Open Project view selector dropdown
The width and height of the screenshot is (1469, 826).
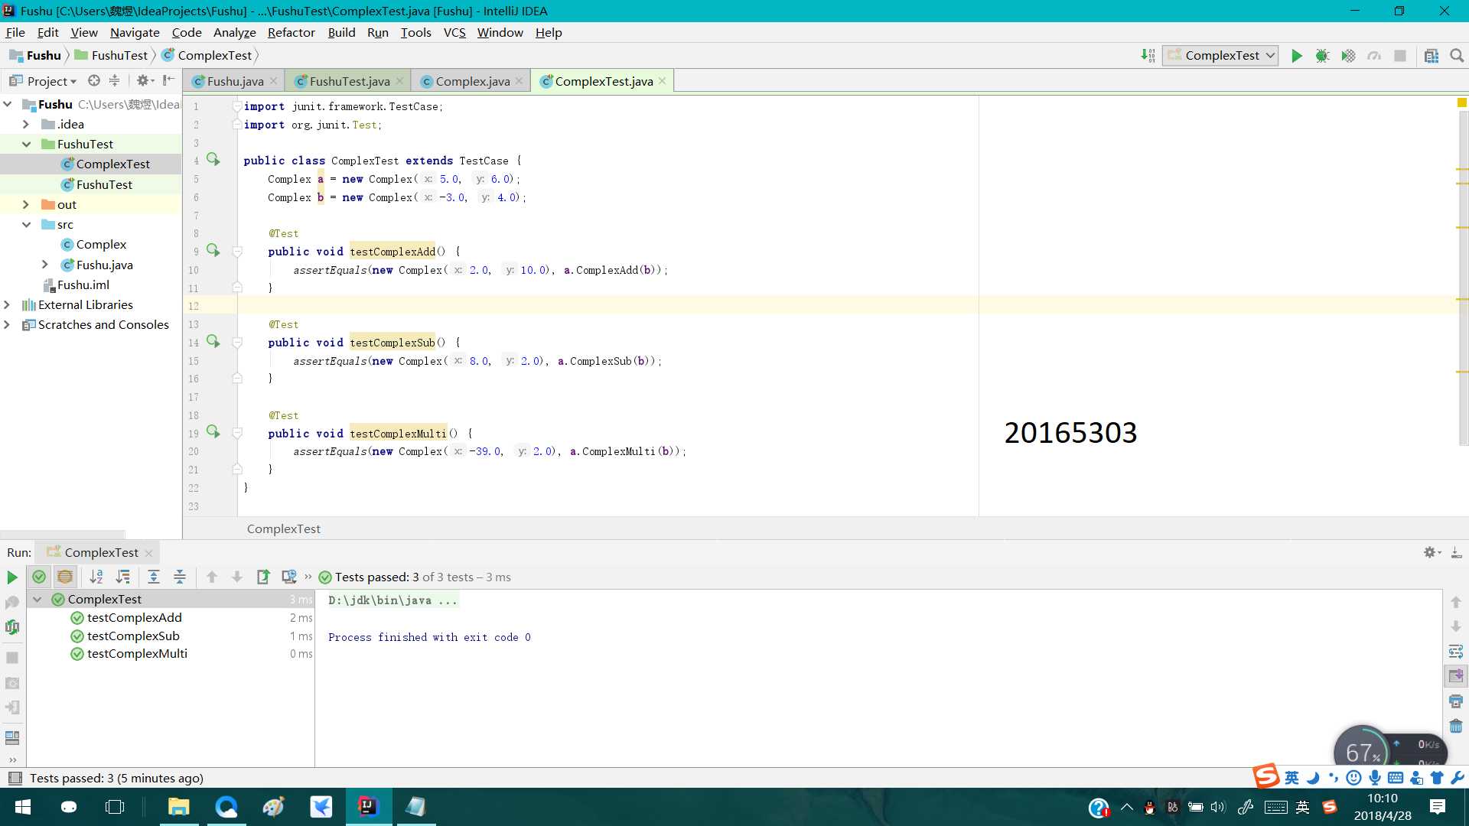43,81
